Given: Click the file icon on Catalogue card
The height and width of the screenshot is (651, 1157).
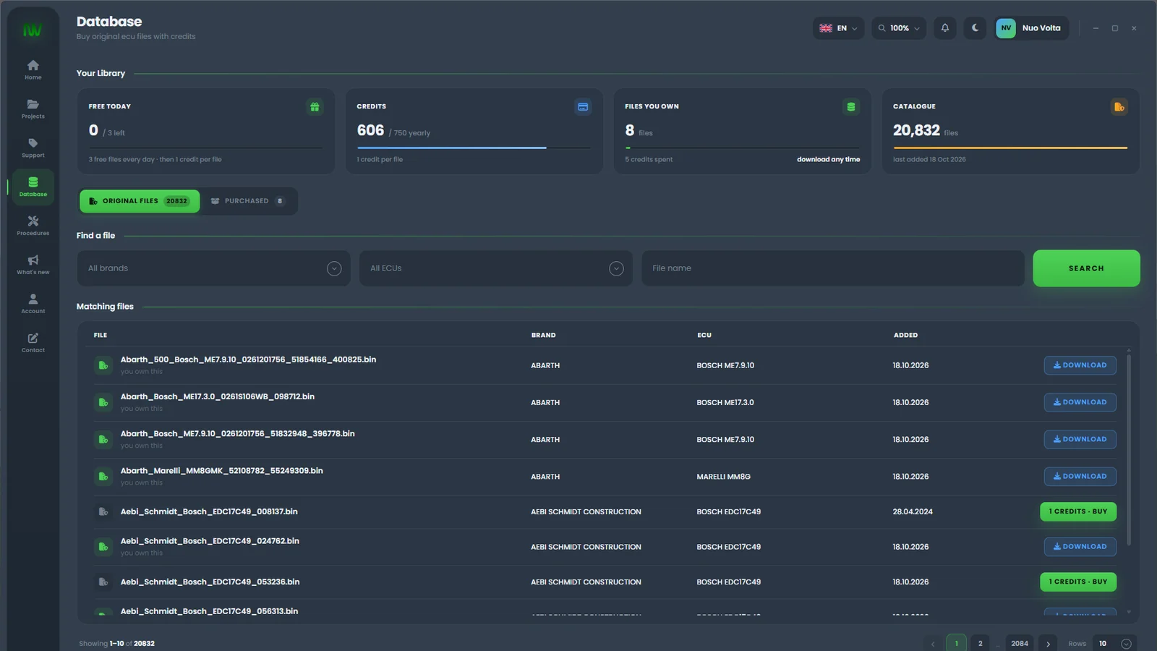Looking at the screenshot, I should (1119, 107).
